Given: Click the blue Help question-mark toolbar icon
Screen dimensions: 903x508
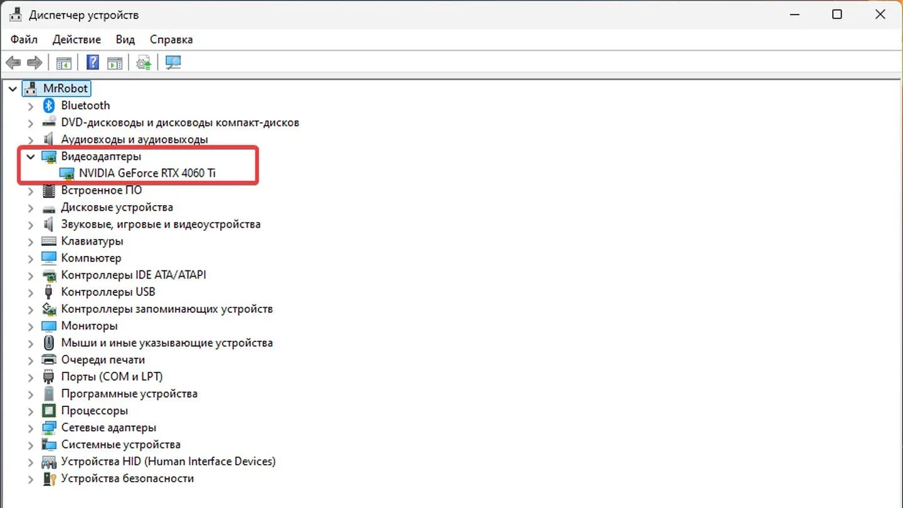Looking at the screenshot, I should (x=93, y=63).
